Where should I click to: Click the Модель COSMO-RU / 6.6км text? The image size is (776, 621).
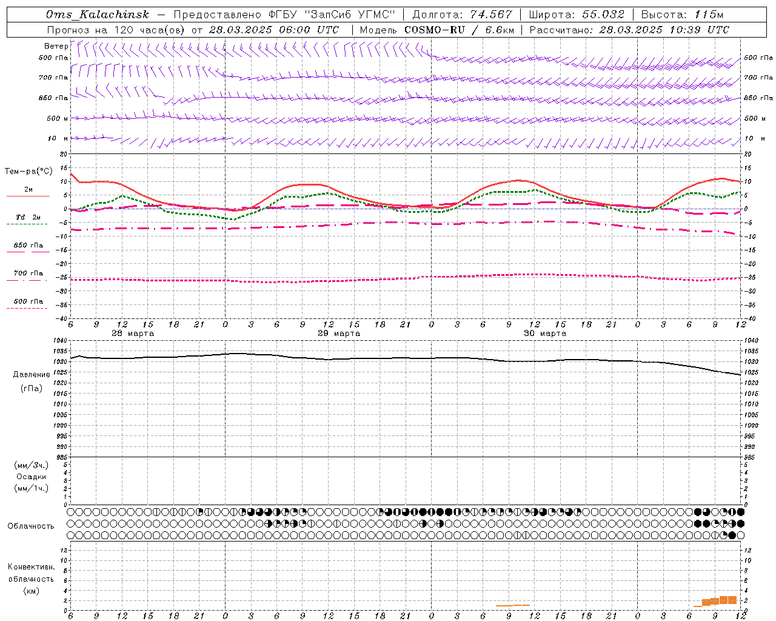(436, 30)
